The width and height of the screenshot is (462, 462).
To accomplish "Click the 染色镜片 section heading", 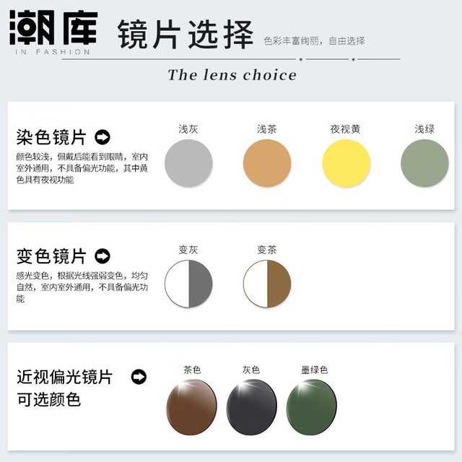I will click(51, 137).
